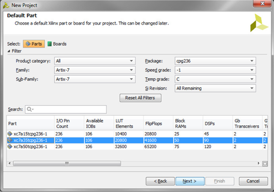This screenshot has width=274, height=192.
Task: Sort by DSPs column header
Action: pos(218,123)
